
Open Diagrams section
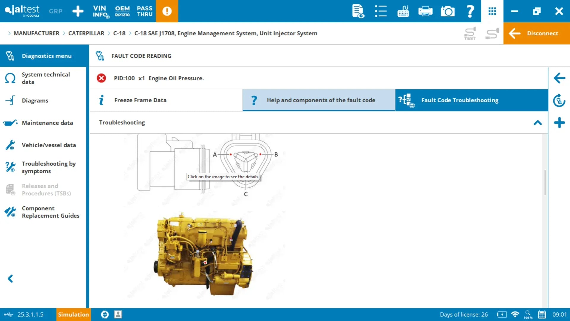[43, 100]
